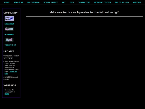Viewport: 145px width, 109px height.
Task: Open MY FURSONA in the nav bar
Action: point(34,2)
